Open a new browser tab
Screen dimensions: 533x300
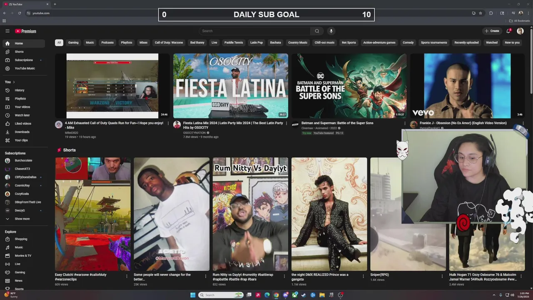[55, 4]
